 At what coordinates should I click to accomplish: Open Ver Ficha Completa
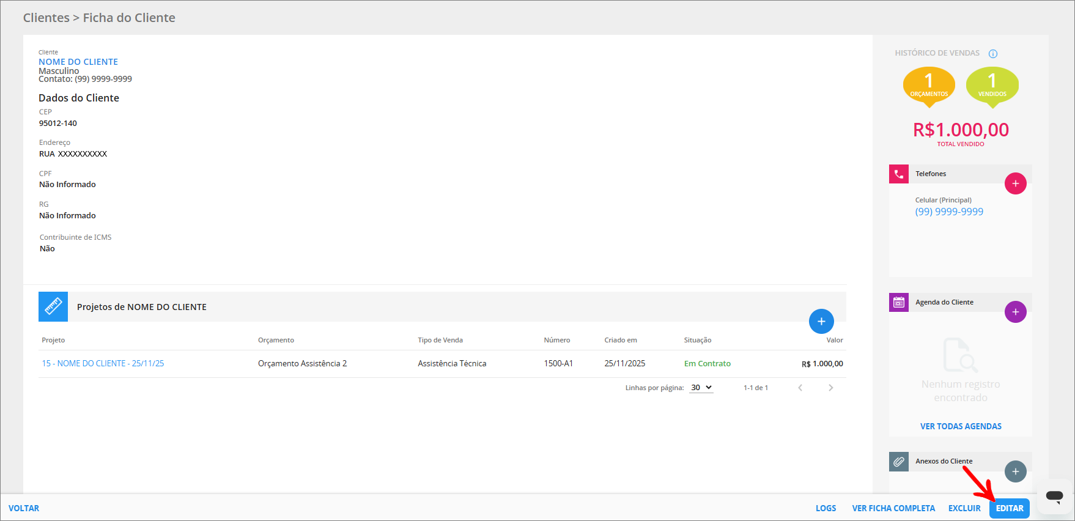893,508
